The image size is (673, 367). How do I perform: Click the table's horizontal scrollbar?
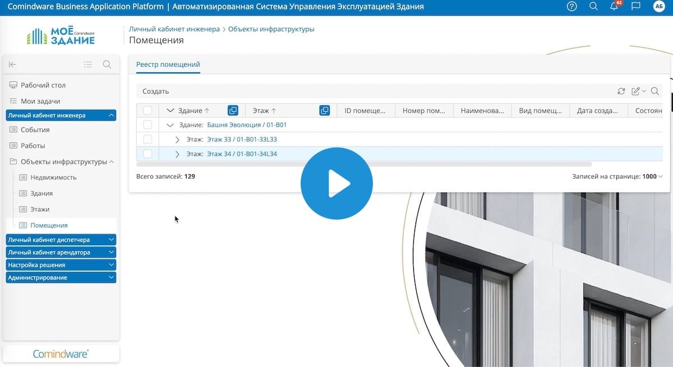pos(364,164)
